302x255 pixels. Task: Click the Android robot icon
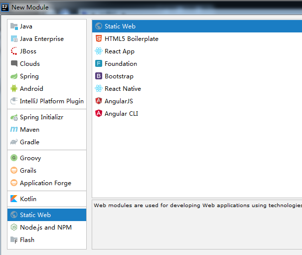(x=14, y=88)
